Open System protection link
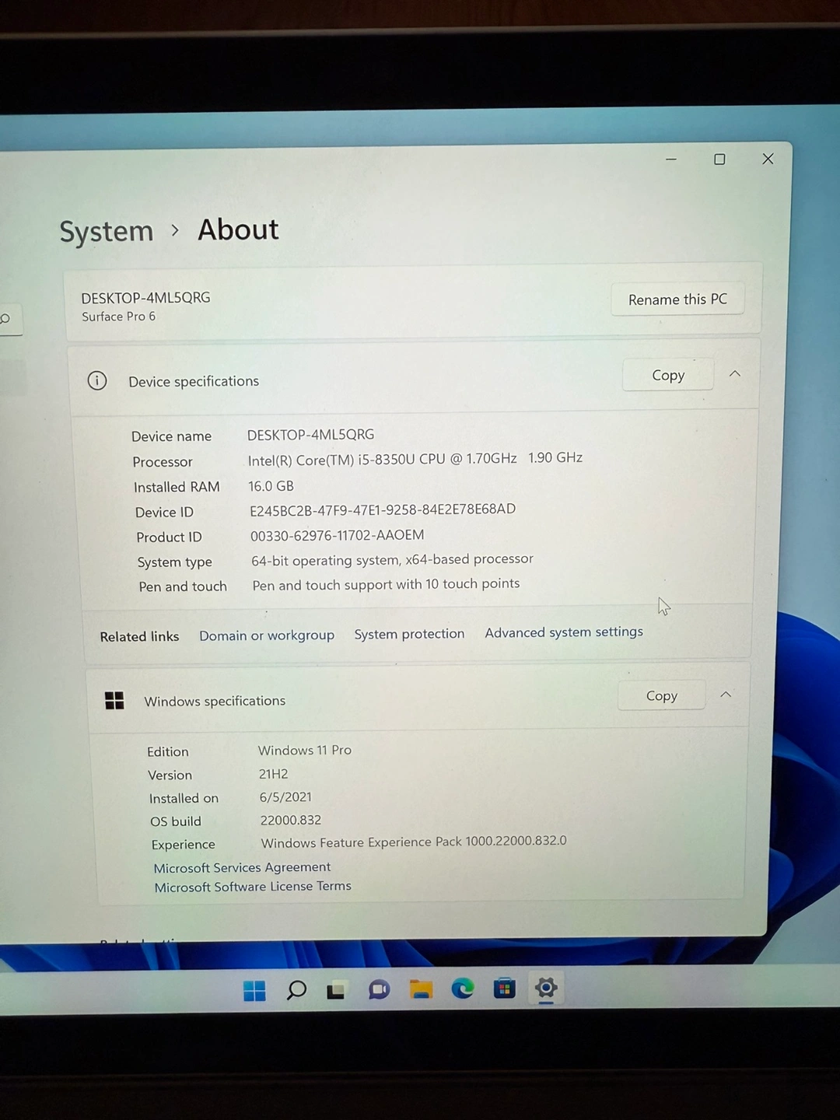Screen dimensions: 840x1120 (x=409, y=634)
